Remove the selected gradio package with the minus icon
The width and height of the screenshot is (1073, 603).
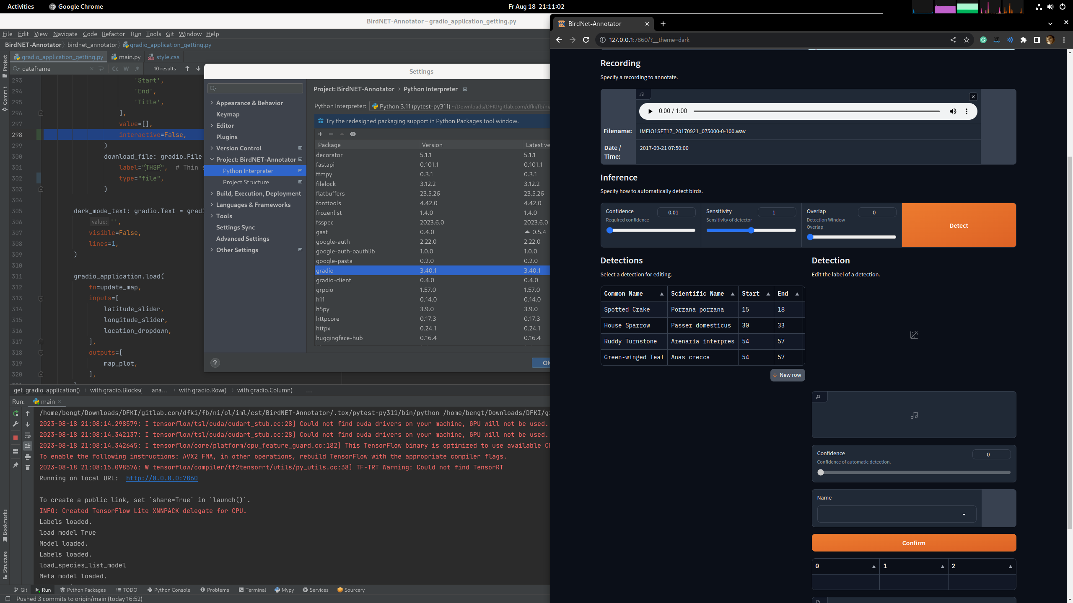coord(331,134)
